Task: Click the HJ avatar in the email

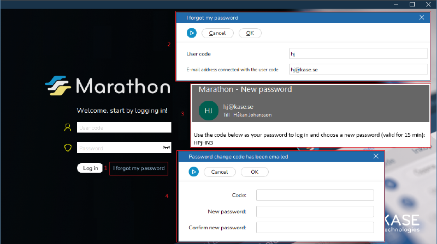Action: 208,111
